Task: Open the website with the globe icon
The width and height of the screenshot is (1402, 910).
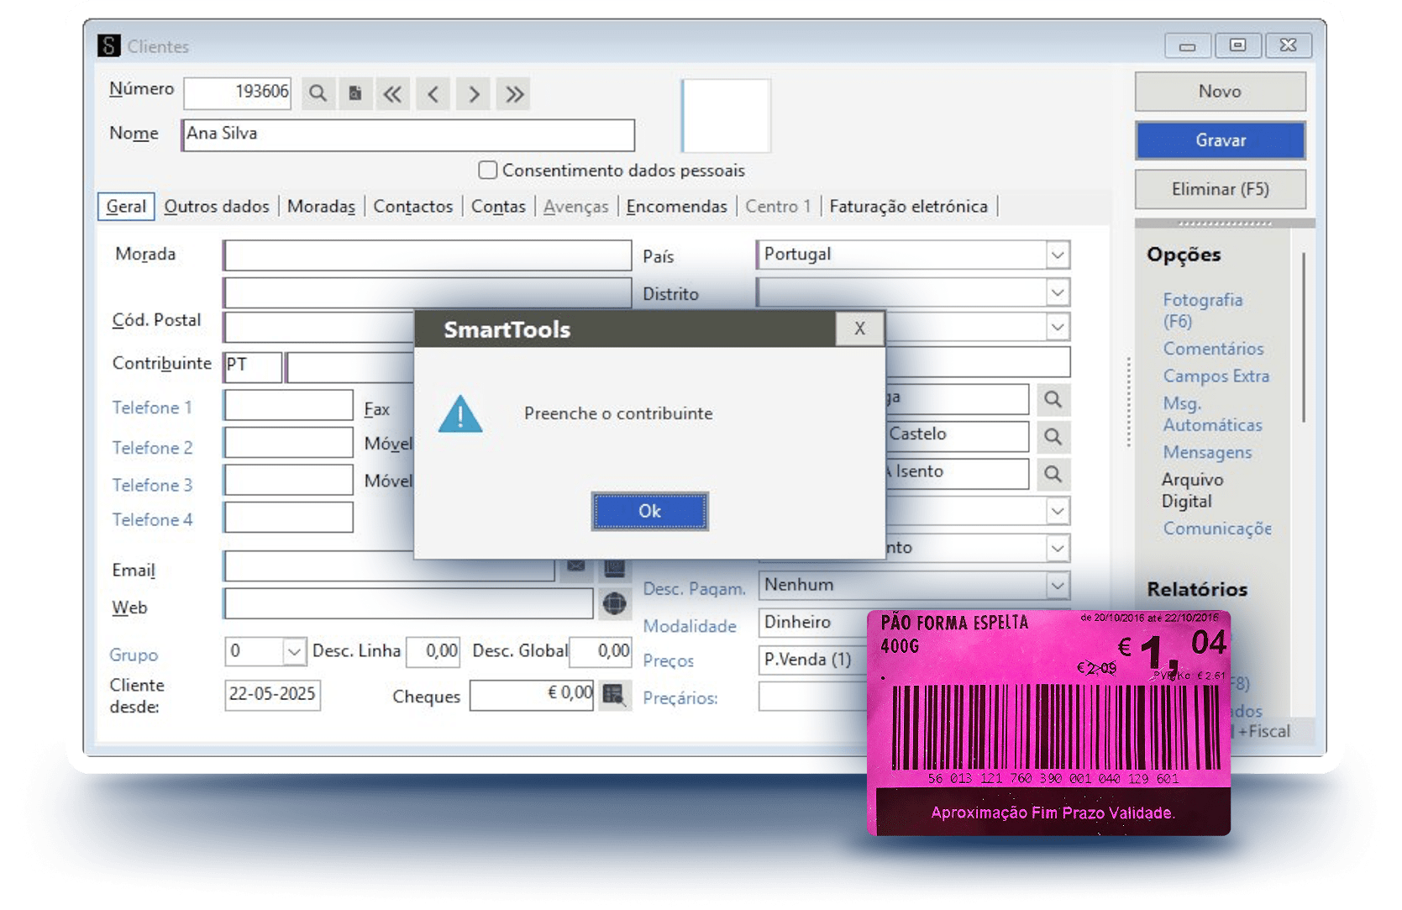Action: (616, 604)
